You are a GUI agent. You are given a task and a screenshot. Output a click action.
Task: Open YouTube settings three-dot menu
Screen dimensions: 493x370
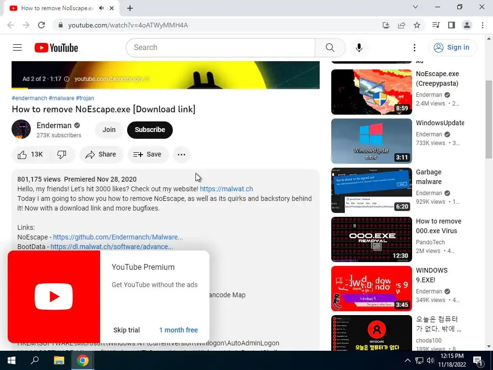[415, 48]
